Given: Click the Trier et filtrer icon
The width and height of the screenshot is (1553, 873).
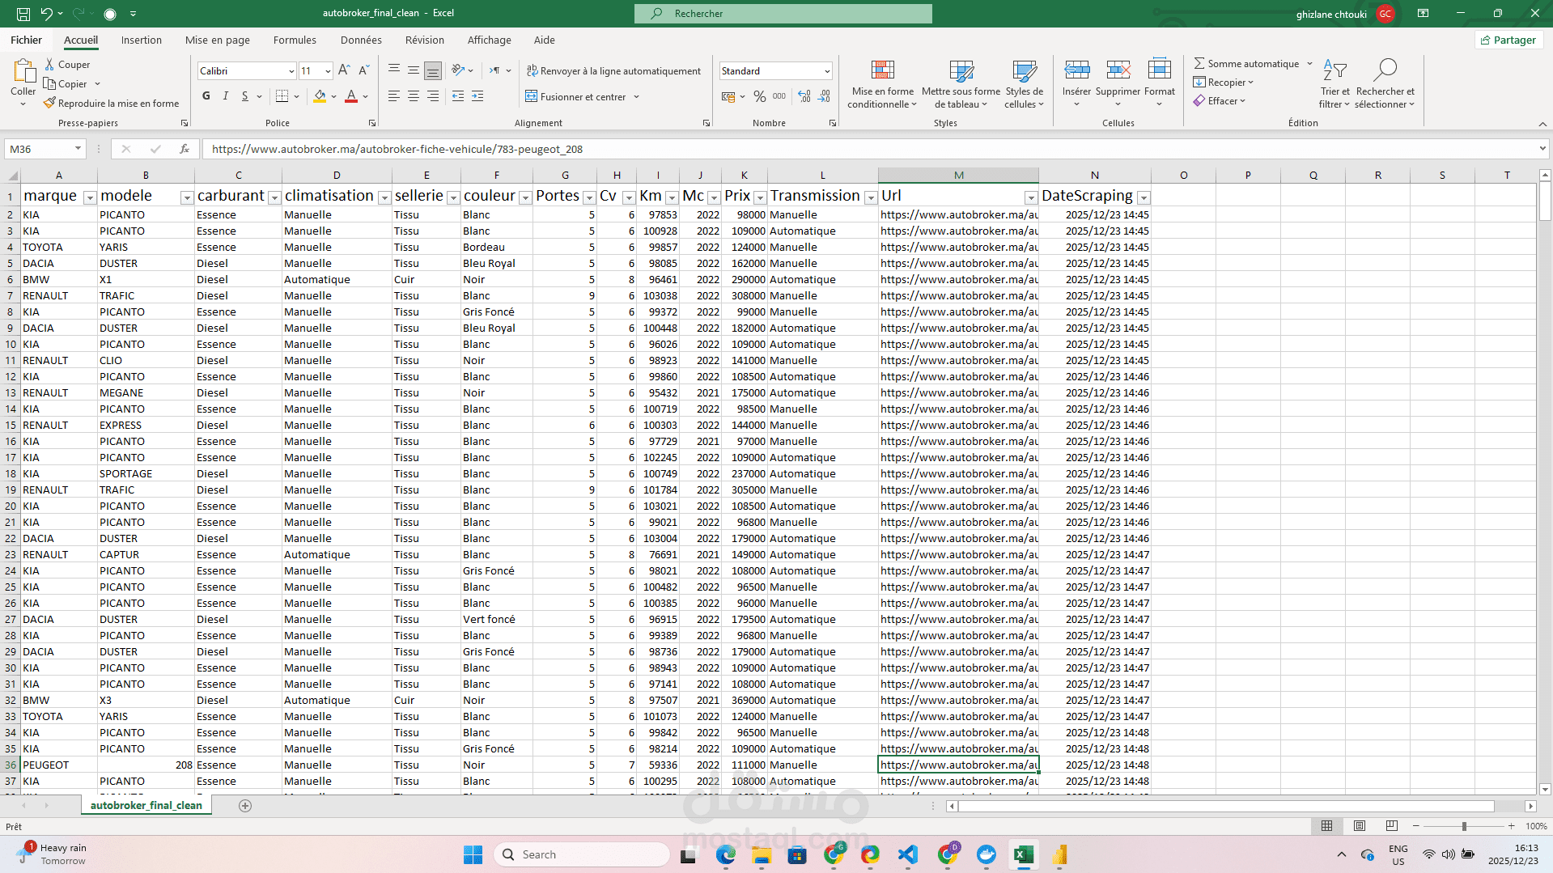Looking at the screenshot, I should [x=1334, y=70].
